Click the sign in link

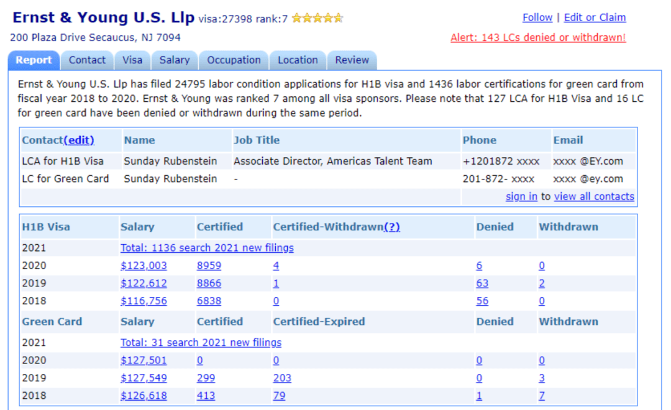click(521, 196)
